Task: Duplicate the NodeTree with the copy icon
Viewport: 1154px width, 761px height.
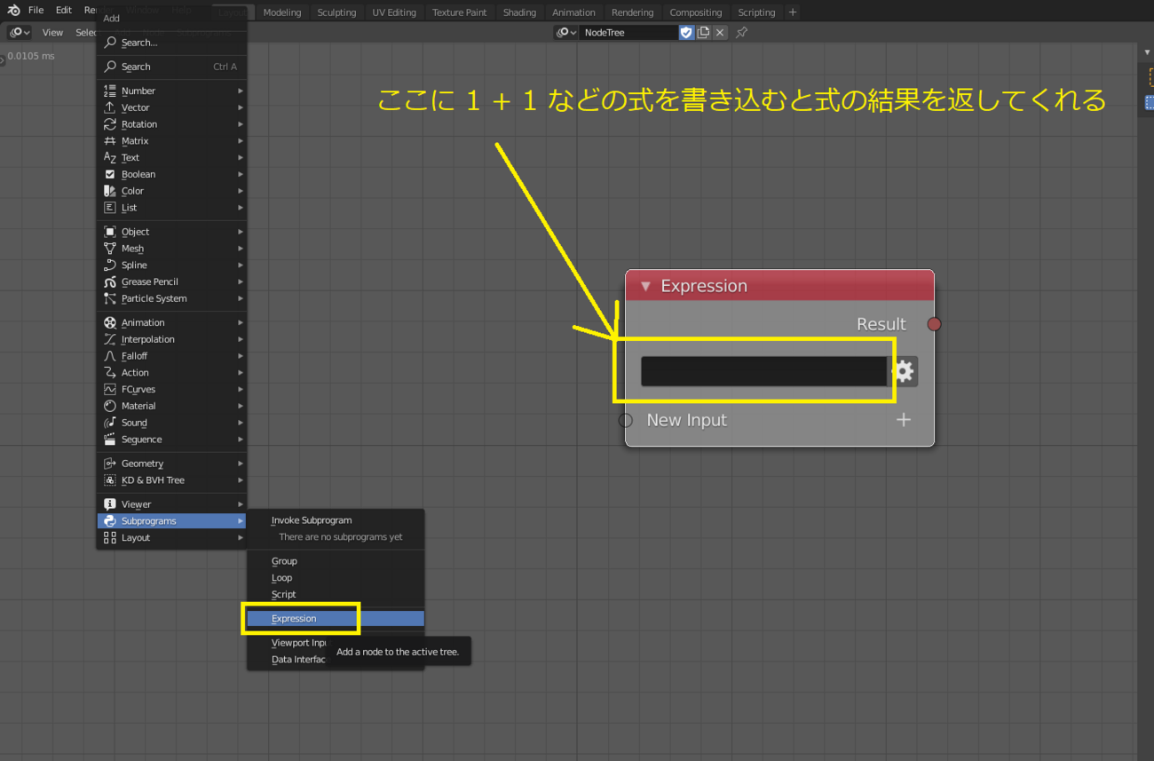Action: click(x=703, y=33)
